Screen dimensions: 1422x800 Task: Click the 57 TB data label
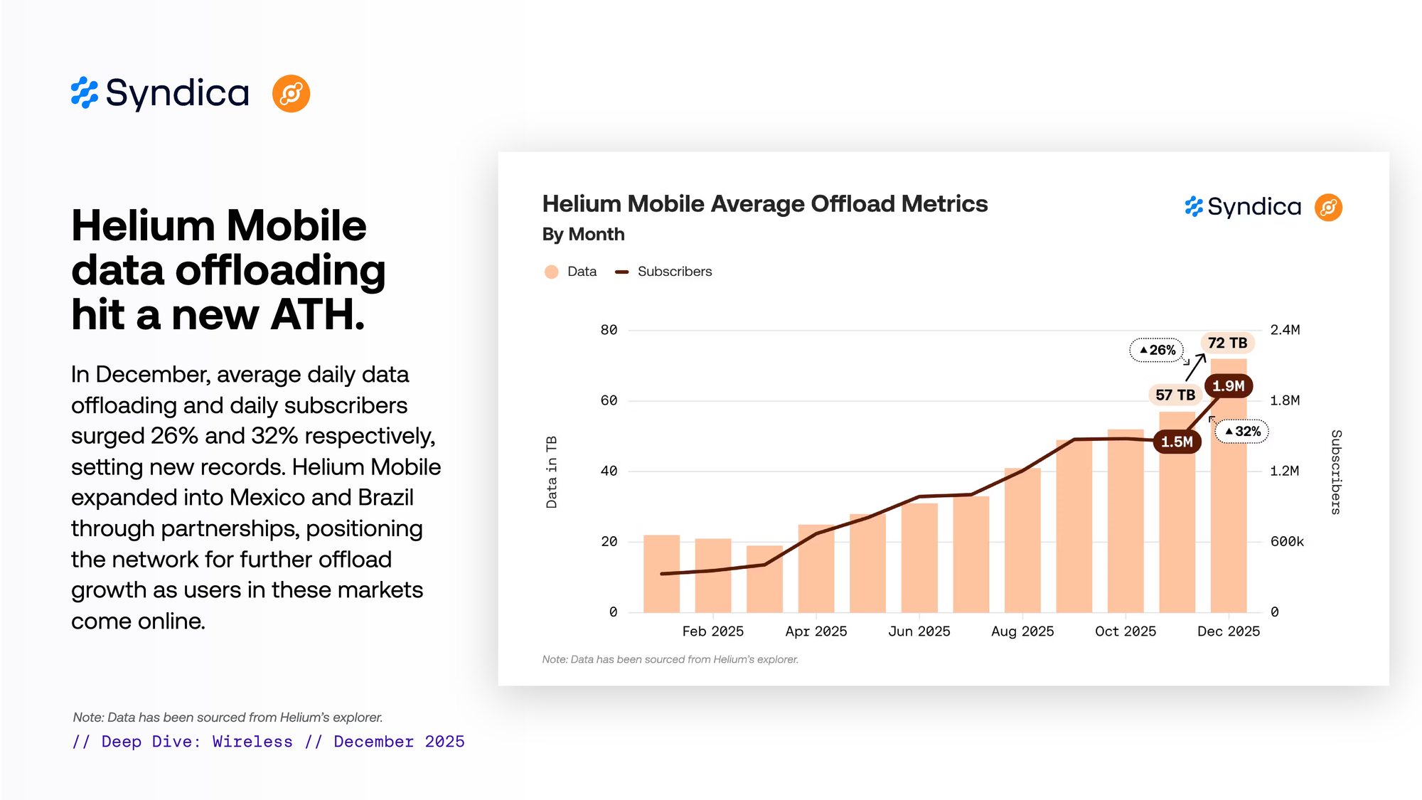tap(1175, 395)
